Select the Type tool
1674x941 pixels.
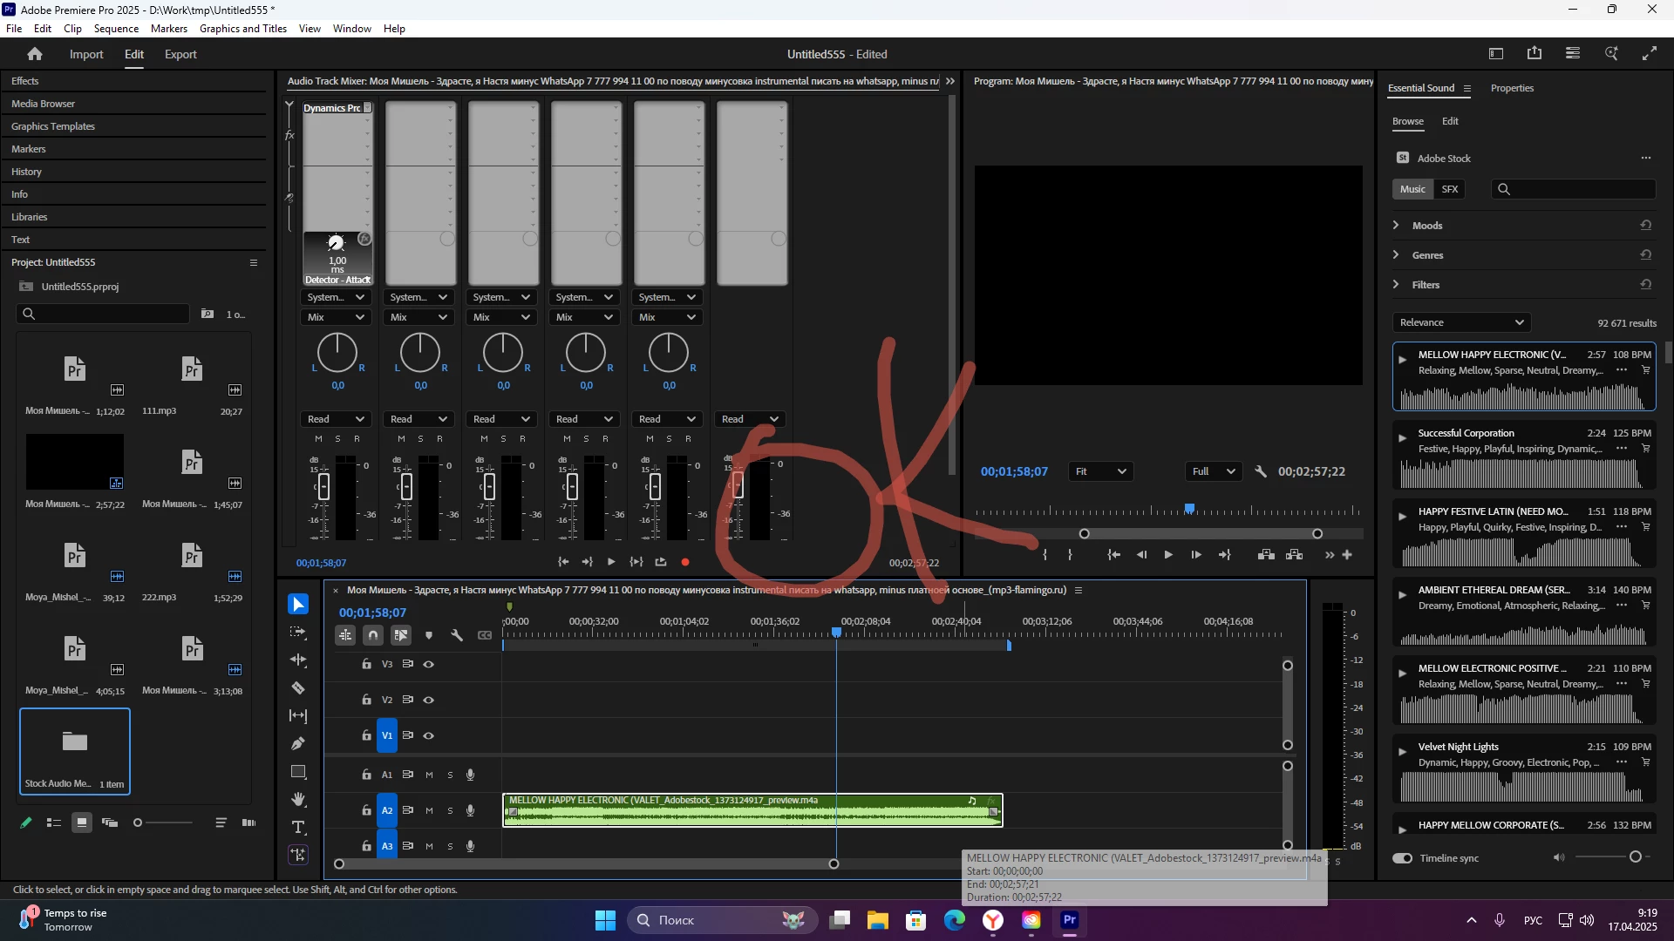click(298, 827)
